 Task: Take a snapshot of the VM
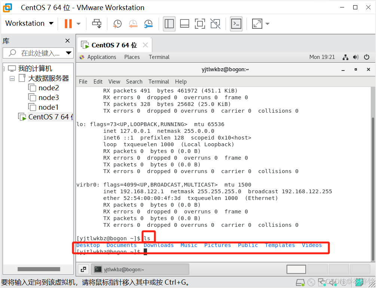tap(117, 24)
